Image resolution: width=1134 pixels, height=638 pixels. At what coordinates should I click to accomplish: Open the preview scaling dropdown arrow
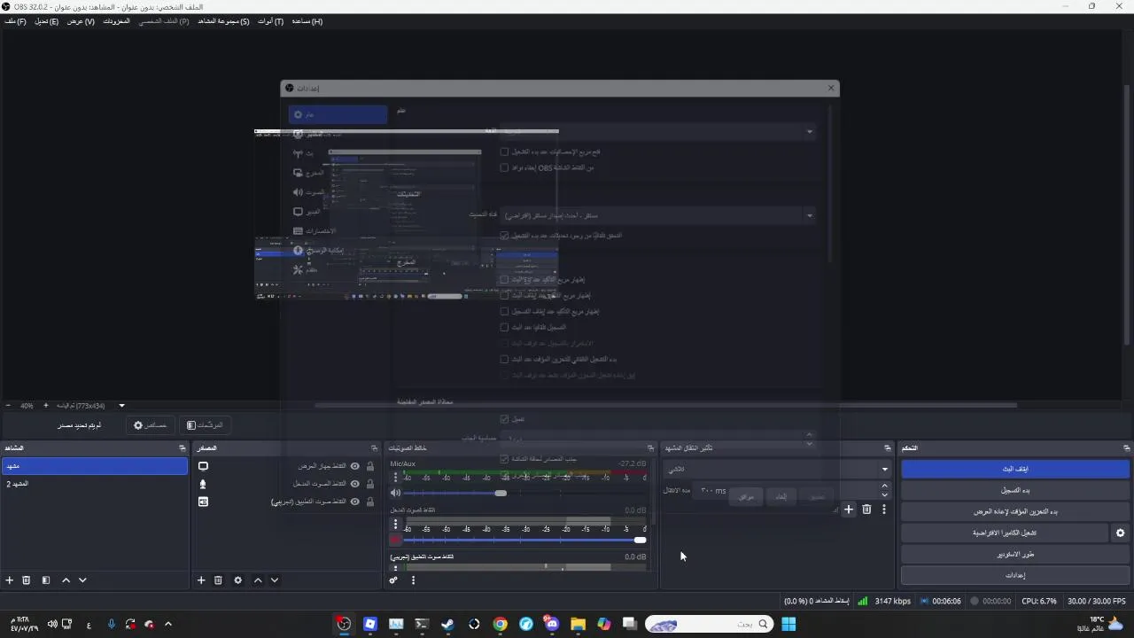122,406
